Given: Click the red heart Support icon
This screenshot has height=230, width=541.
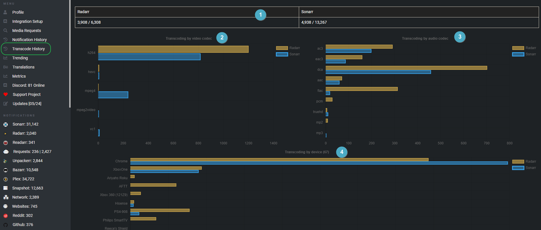Looking at the screenshot, I should tap(5, 94).
